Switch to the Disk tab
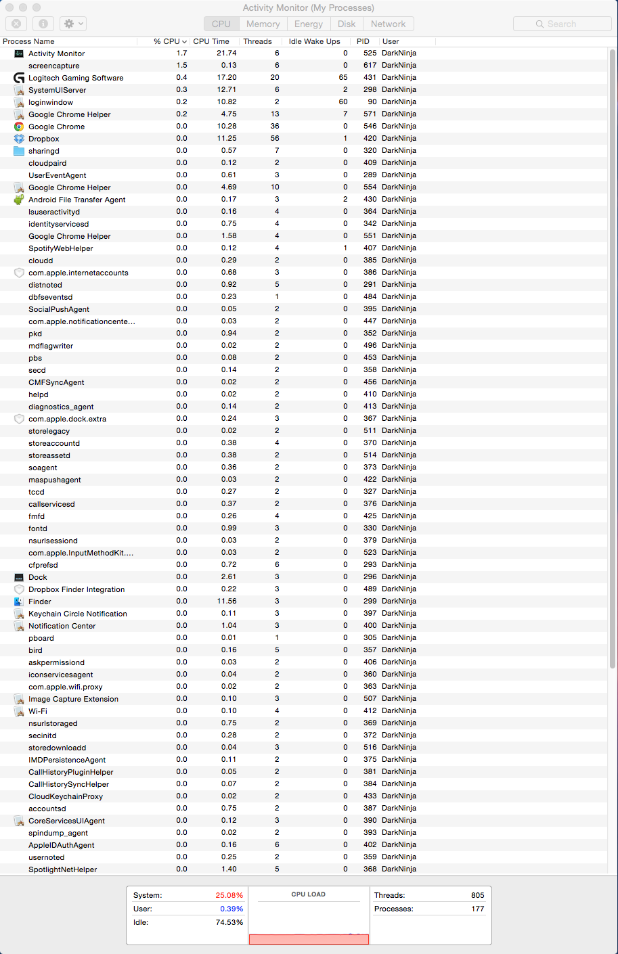Screen dimensions: 618x954 click(x=347, y=24)
